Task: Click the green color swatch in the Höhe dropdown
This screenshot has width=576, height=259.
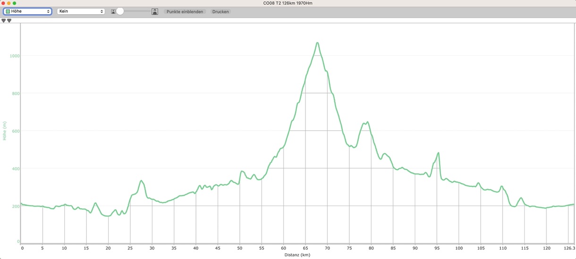Action: pos(8,11)
